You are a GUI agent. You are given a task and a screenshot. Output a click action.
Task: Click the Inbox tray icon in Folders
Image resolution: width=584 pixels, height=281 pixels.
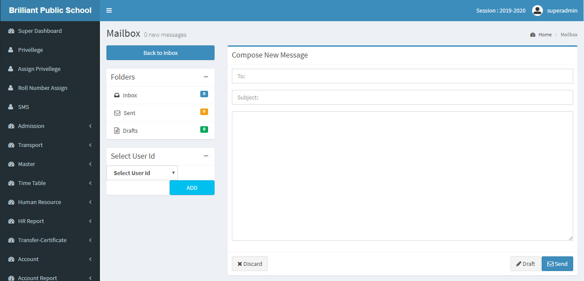coord(117,95)
